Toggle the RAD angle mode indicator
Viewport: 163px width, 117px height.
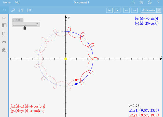click(4, 18)
